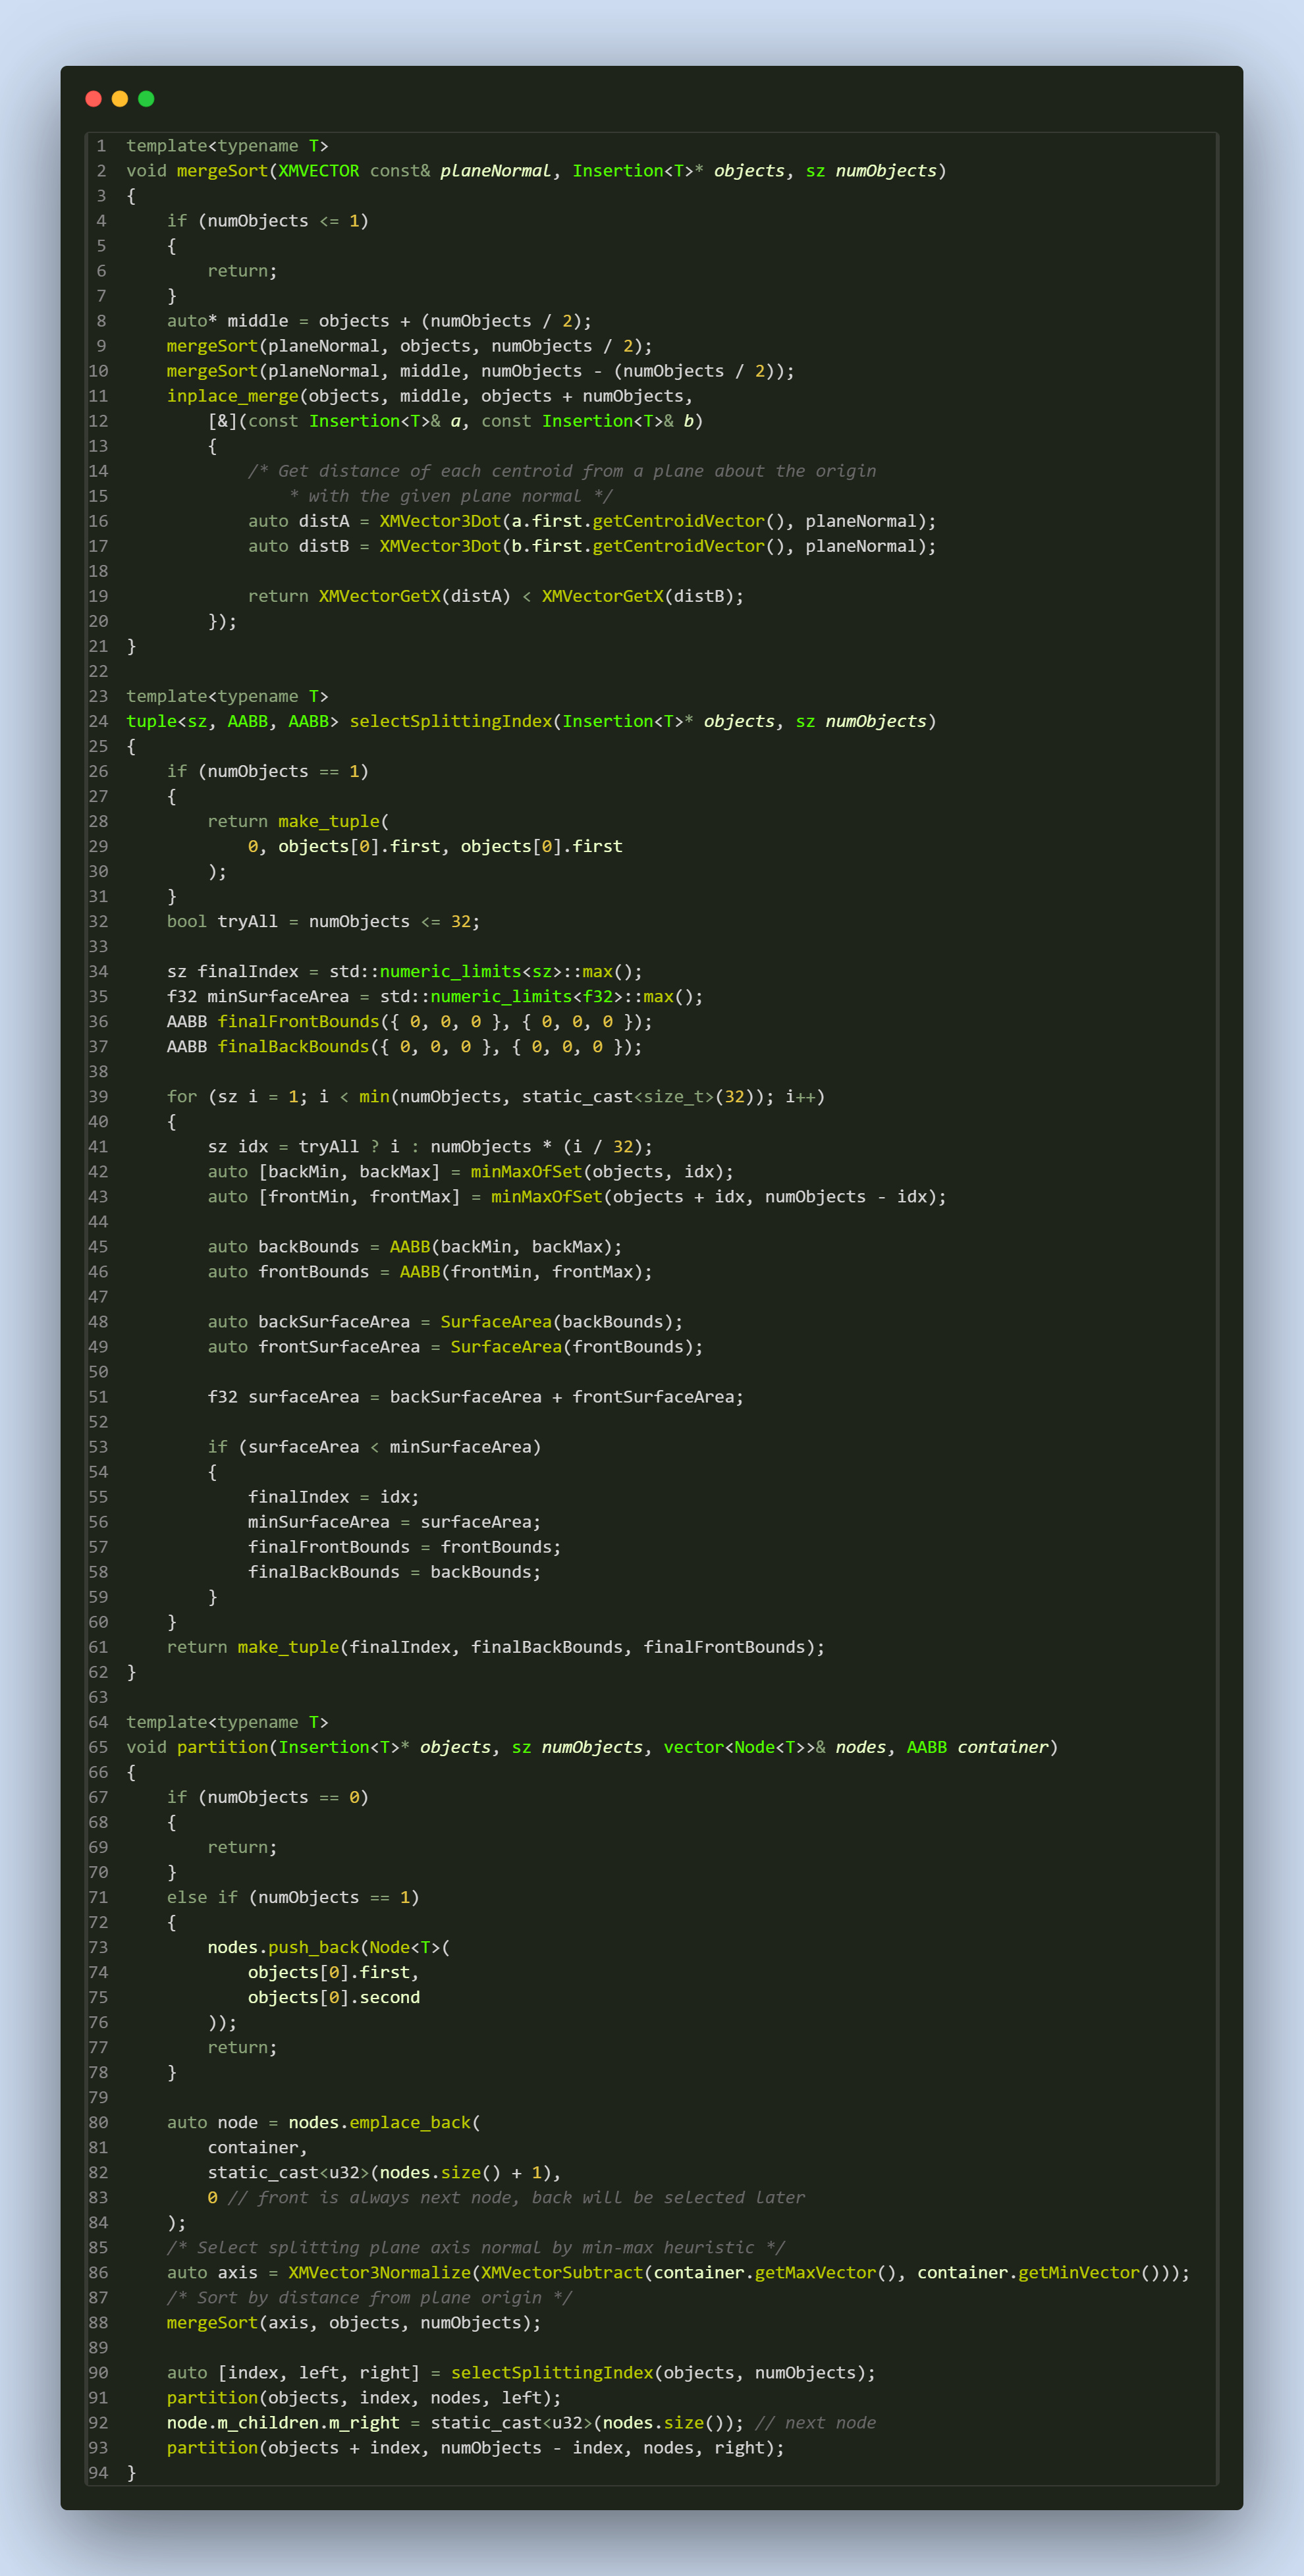Click line number 1 in gutter

point(101,146)
